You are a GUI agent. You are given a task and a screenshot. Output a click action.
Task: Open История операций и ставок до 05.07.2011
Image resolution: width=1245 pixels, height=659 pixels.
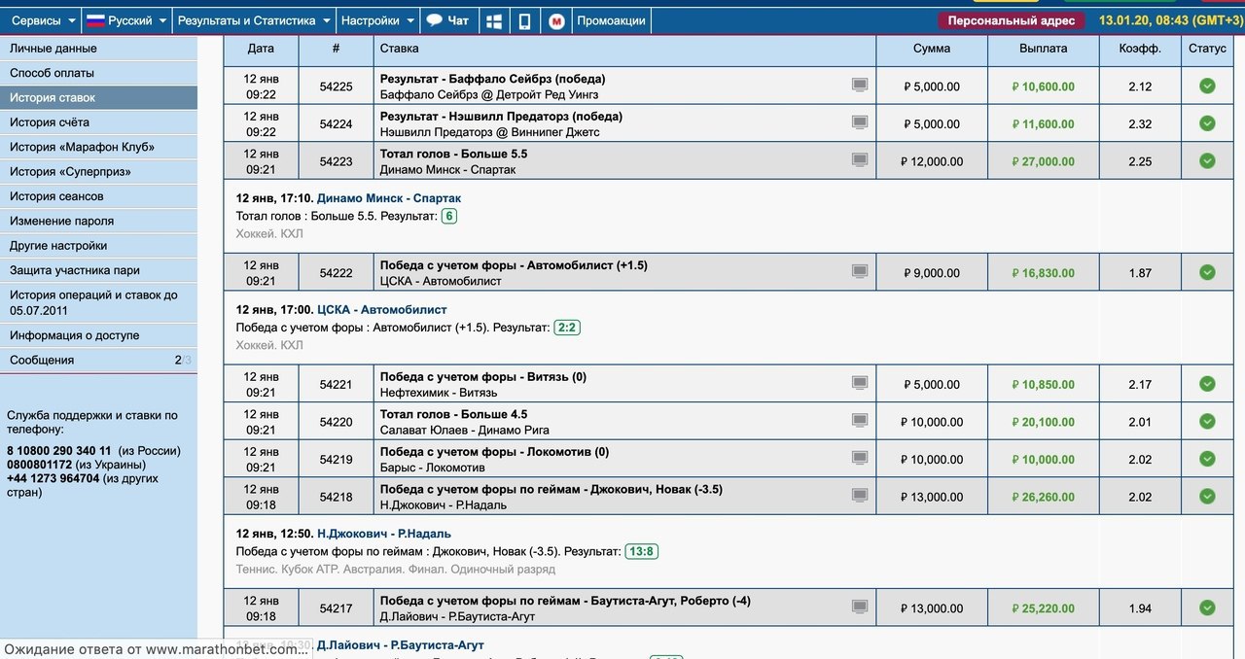(x=98, y=302)
